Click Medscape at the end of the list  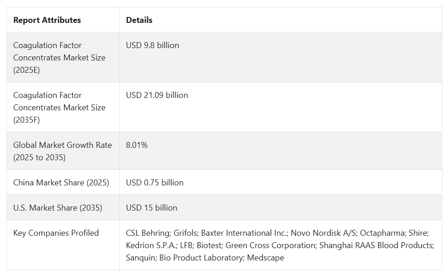pos(265,258)
